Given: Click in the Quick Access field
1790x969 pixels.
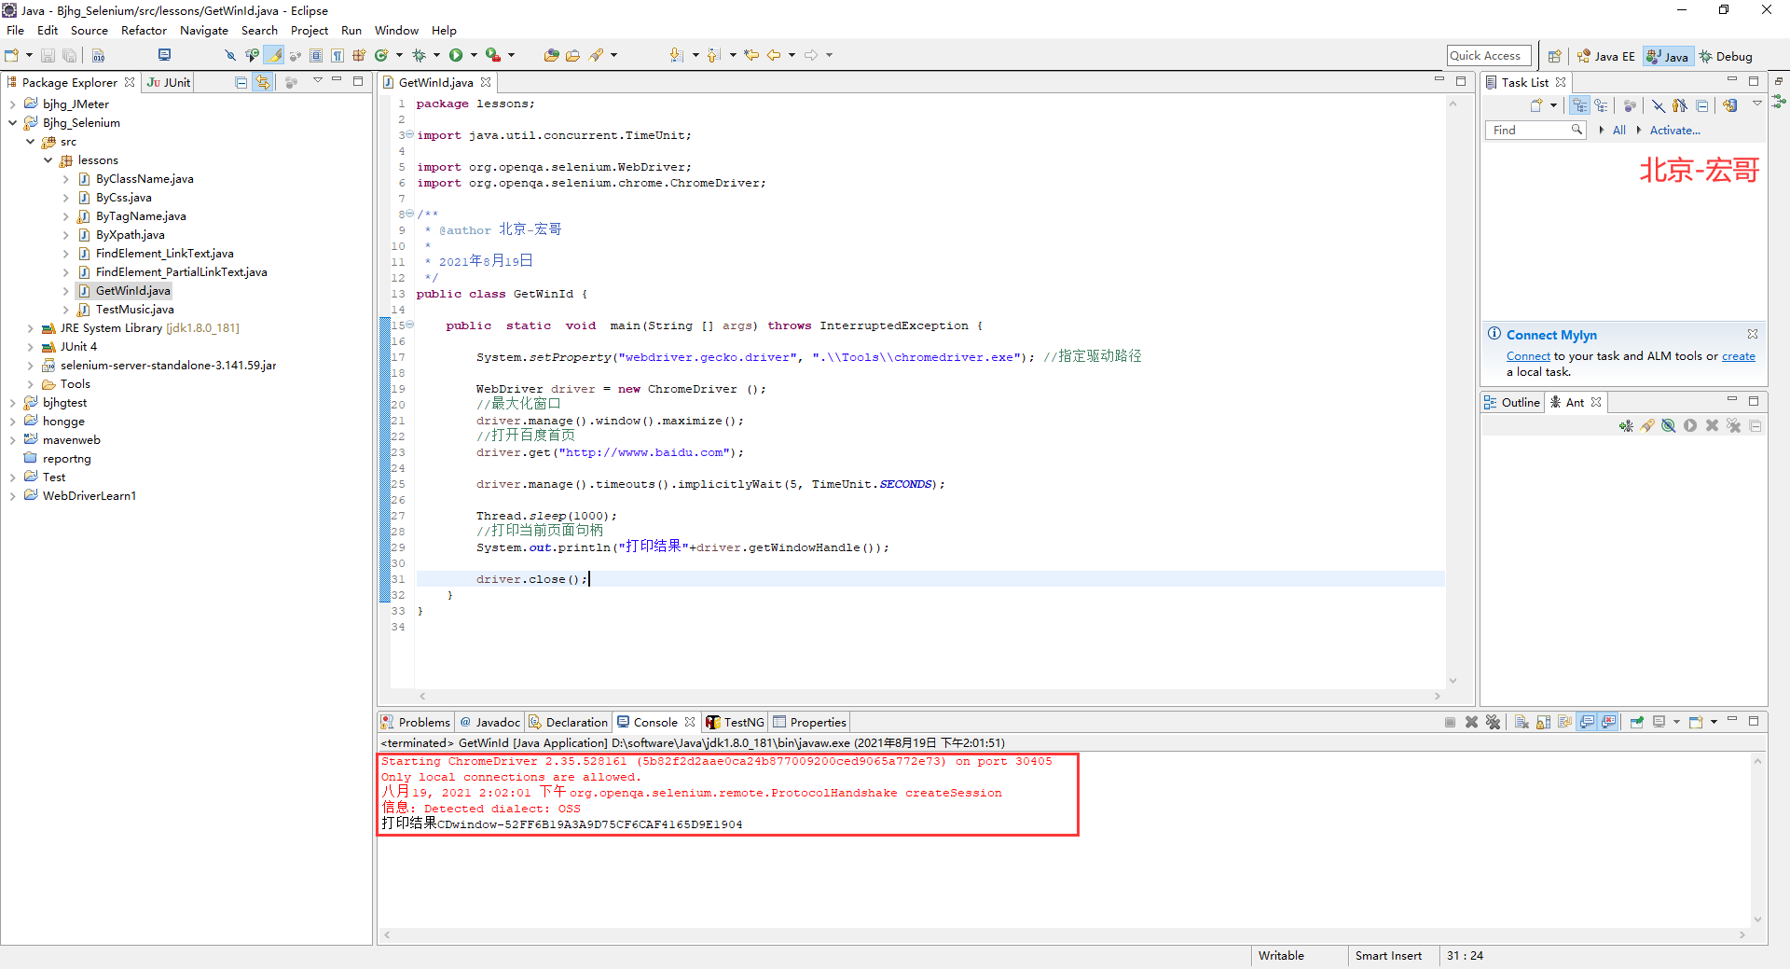Looking at the screenshot, I should pyautogui.click(x=1489, y=56).
